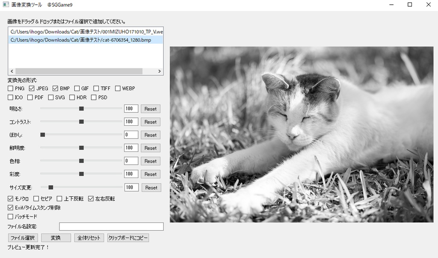Reset the 彩度 saturation value
438x258 pixels.
(x=151, y=174)
